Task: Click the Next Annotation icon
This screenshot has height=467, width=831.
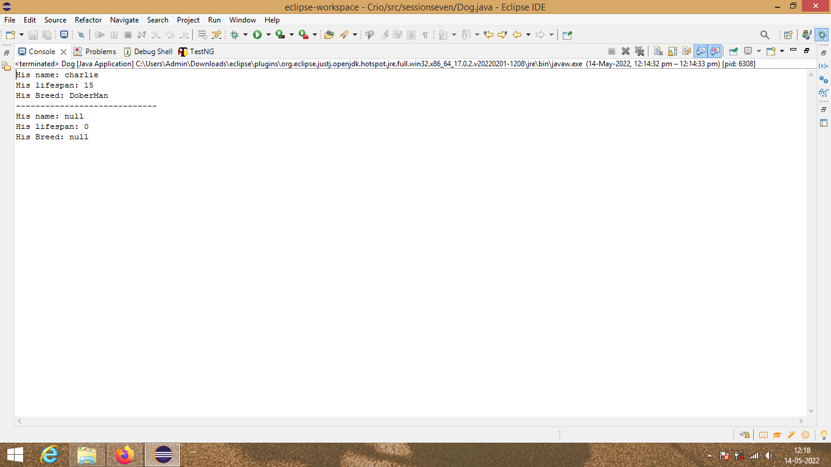Action: [x=443, y=35]
